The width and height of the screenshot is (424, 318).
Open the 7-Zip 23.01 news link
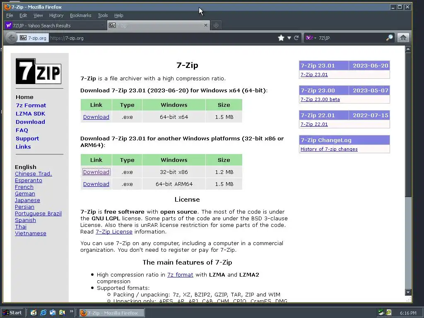[314, 75]
